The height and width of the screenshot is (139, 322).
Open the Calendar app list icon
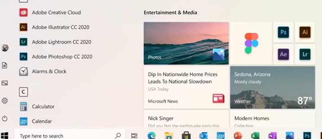tap(23, 121)
